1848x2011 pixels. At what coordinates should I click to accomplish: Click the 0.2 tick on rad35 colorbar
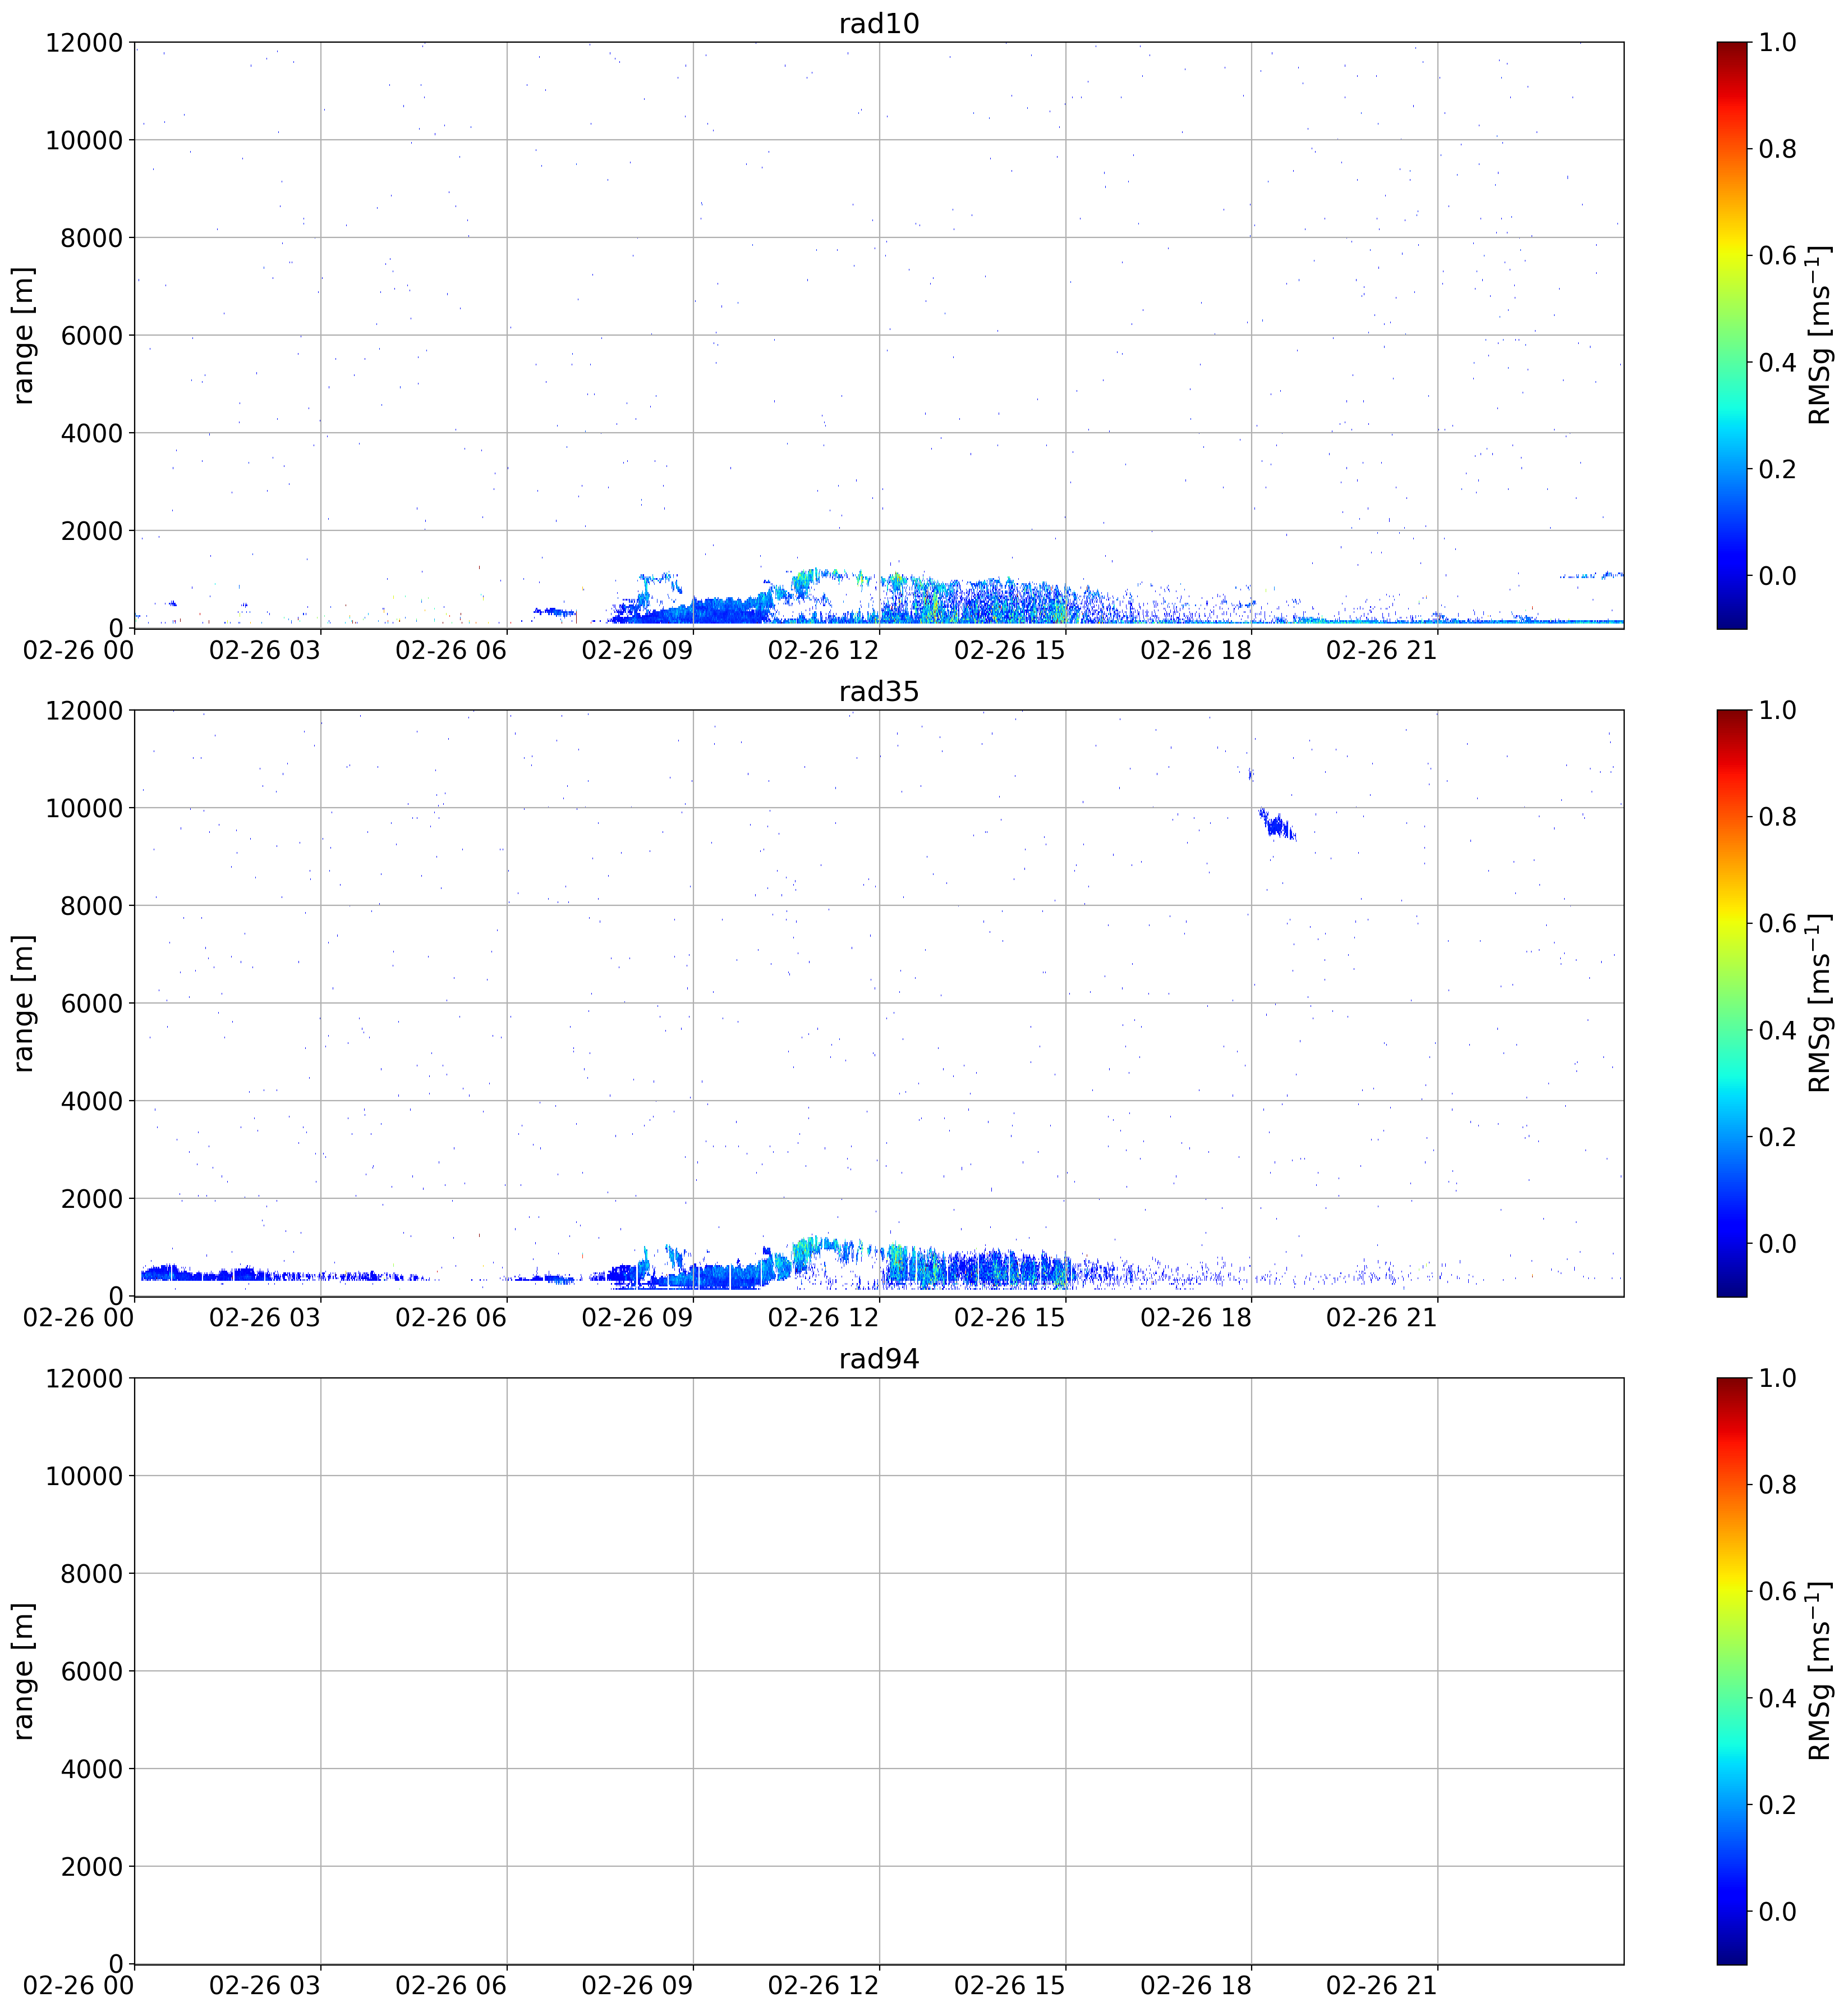(x=1777, y=1137)
